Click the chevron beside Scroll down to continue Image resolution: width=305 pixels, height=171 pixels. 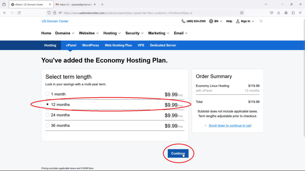pos(206,126)
